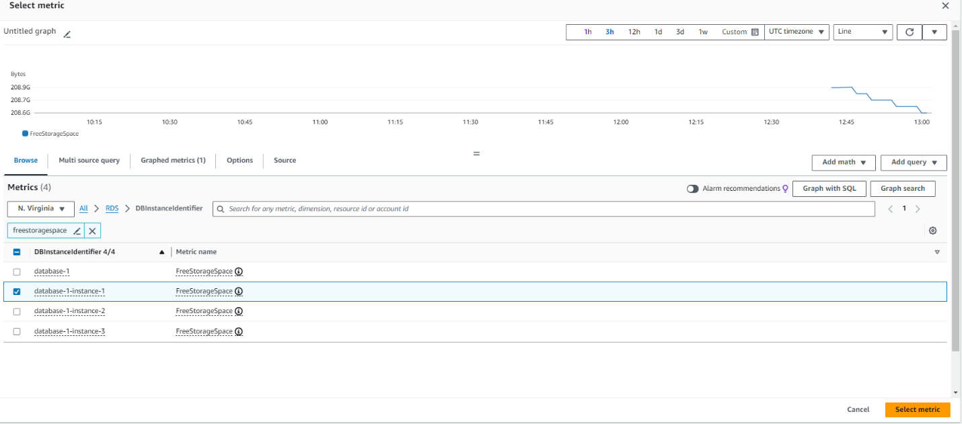The image size is (962, 424).
Task: Click inside the metric search field
Action: click(471, 209)
